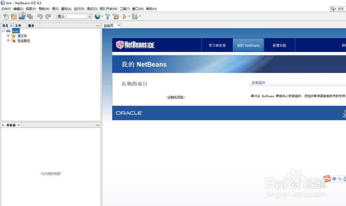This screenshot has width=346, height=206.
Task: Select the 源文件 tree row label
Action: pyautogui.click(x=22, y=36)
